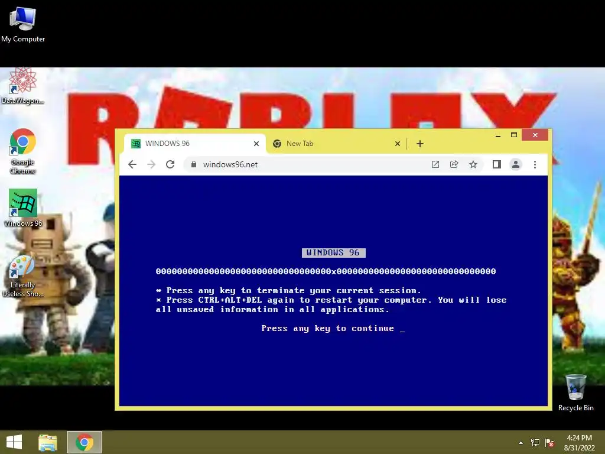Image resolution: width=605 pixels, height=454 pixels.
Task: Close the Chrome window
Action: (x=535, y=135)
